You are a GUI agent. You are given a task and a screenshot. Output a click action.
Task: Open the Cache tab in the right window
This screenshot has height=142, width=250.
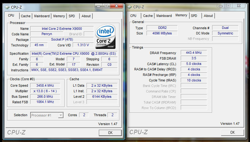[148, 16]
